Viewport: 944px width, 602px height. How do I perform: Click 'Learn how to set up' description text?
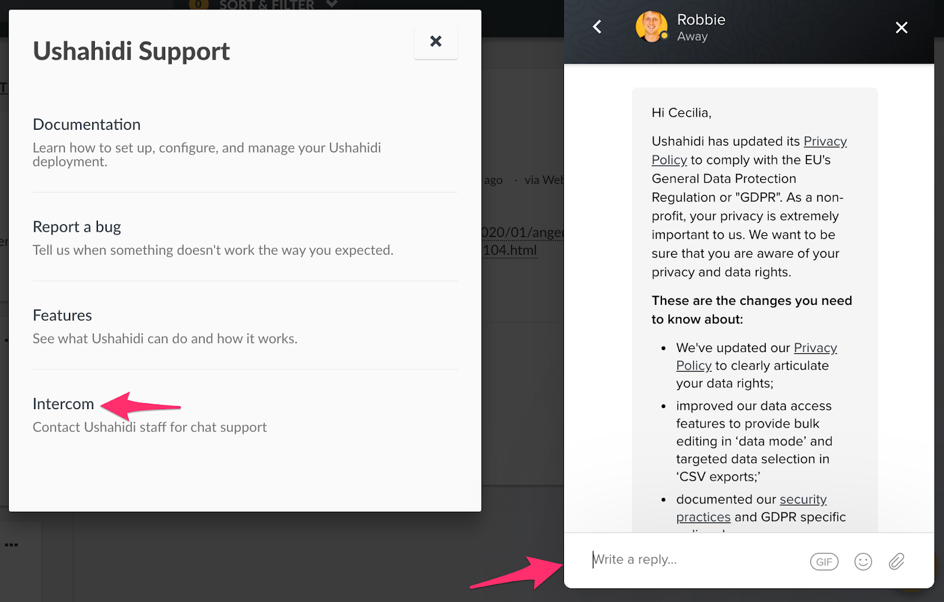click(206, 154)
